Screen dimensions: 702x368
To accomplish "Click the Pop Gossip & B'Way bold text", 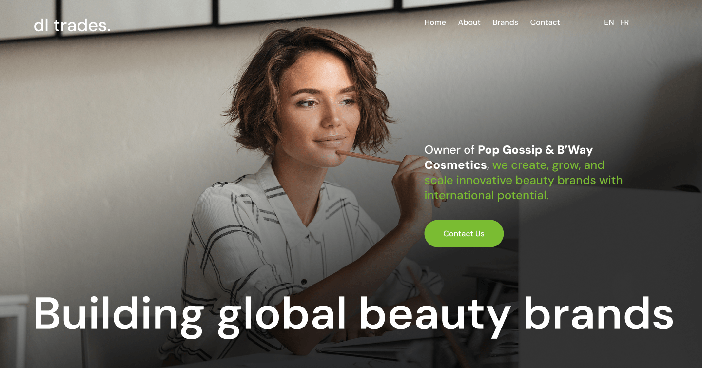I will (535, 150).
